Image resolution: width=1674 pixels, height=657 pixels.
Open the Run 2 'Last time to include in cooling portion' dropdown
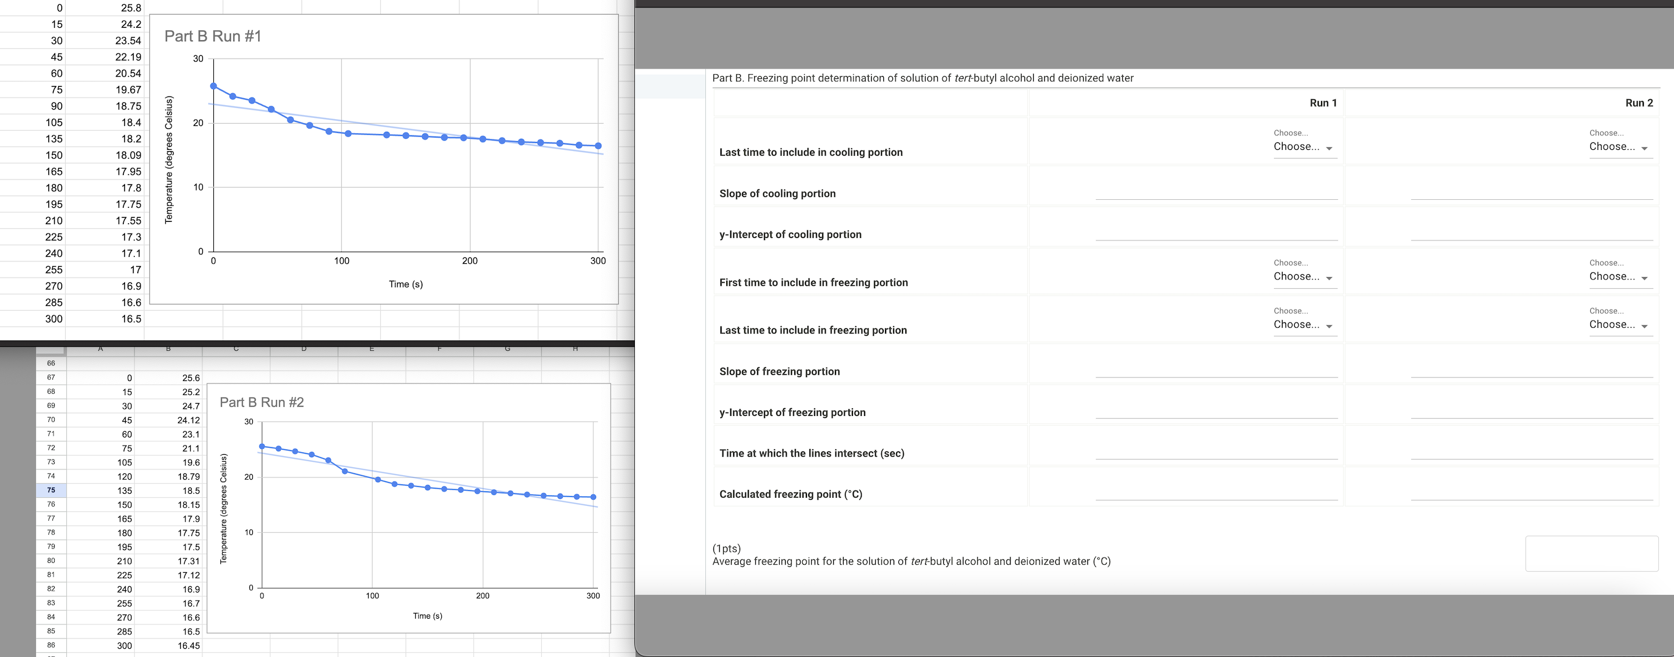[x=1619, y=147]
